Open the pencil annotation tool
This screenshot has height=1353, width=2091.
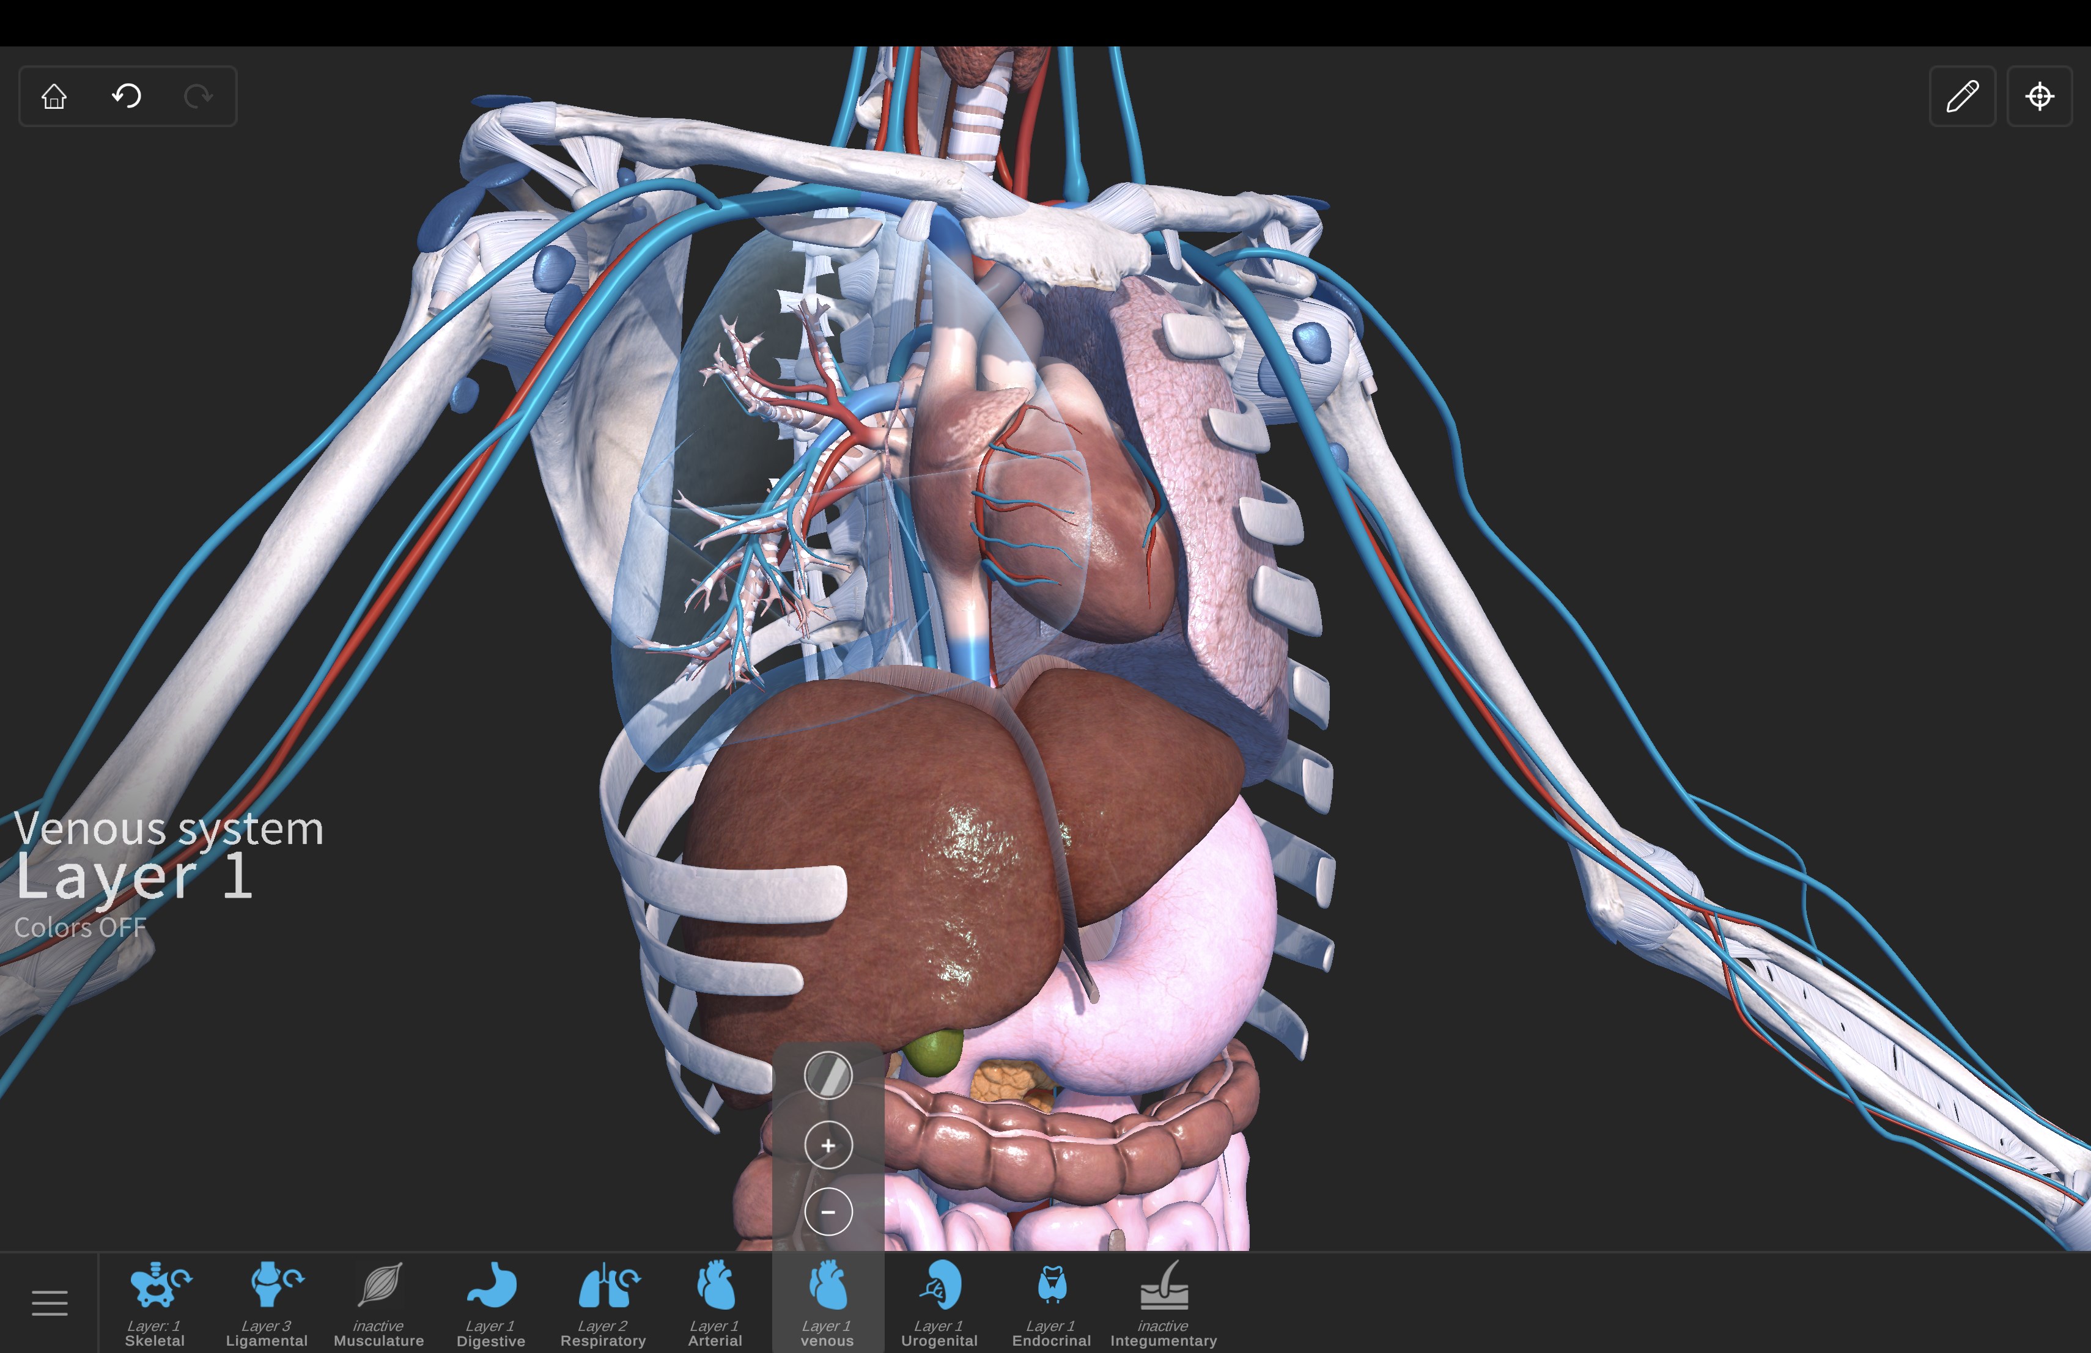(1962, 96)
